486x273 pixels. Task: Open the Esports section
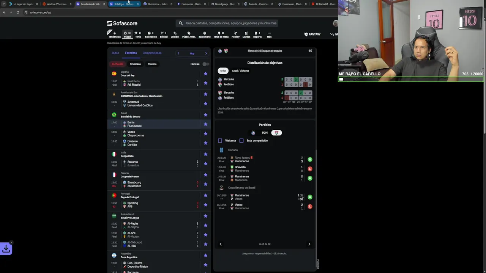pos(257,35)
